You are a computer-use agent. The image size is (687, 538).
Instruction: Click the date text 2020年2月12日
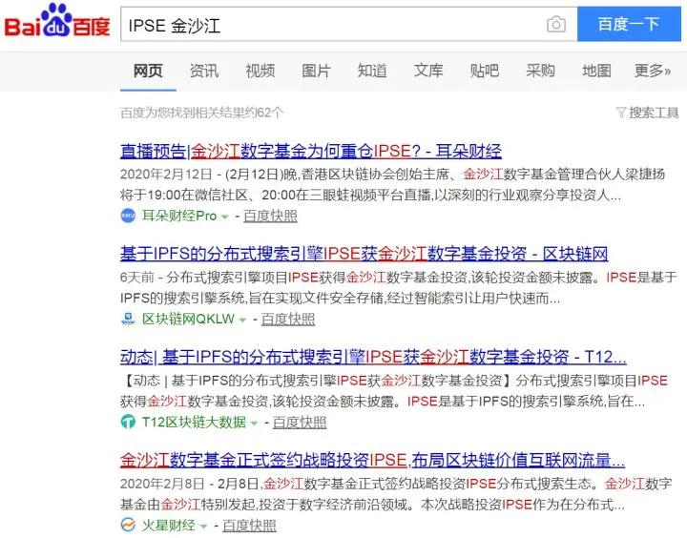tap(166, 175)
